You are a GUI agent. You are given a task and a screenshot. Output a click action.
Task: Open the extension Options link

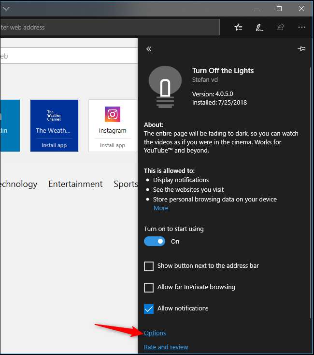(155, 333)
